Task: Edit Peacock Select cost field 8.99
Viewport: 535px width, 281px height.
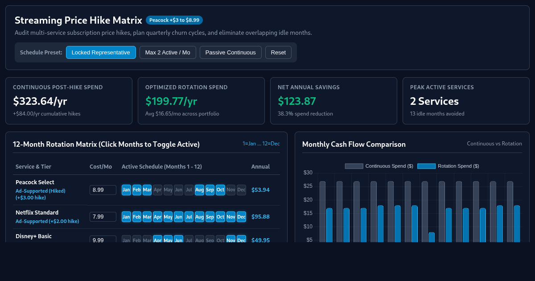Action: click(103, 190)
